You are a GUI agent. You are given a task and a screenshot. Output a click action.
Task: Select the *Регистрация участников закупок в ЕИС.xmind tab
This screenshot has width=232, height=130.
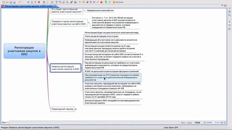(28, 6)
